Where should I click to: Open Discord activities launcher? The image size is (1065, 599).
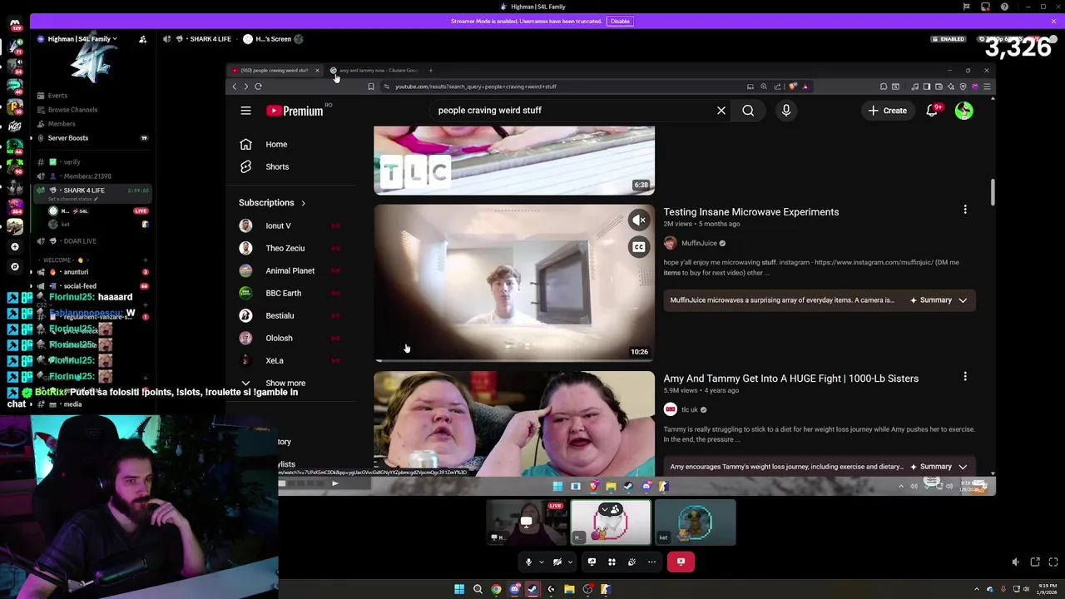coord(612,562)
